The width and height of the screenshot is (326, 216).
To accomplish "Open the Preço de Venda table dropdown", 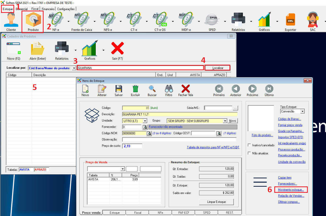I will coord(123,169).
